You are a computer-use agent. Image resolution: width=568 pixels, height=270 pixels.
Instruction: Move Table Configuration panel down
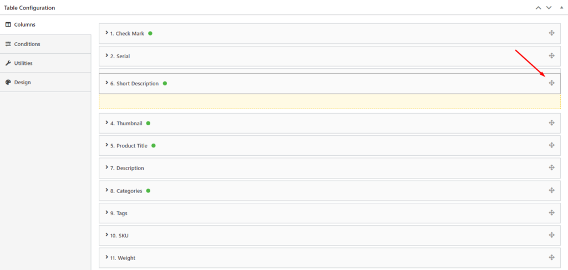[549, 7]
